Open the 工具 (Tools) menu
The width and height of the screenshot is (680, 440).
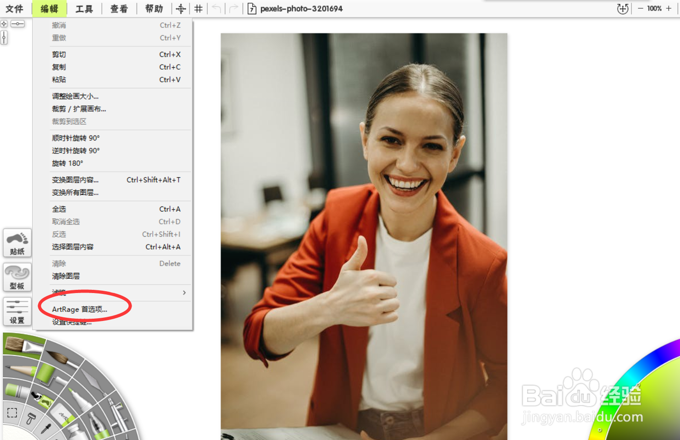(x=84, y=9)
